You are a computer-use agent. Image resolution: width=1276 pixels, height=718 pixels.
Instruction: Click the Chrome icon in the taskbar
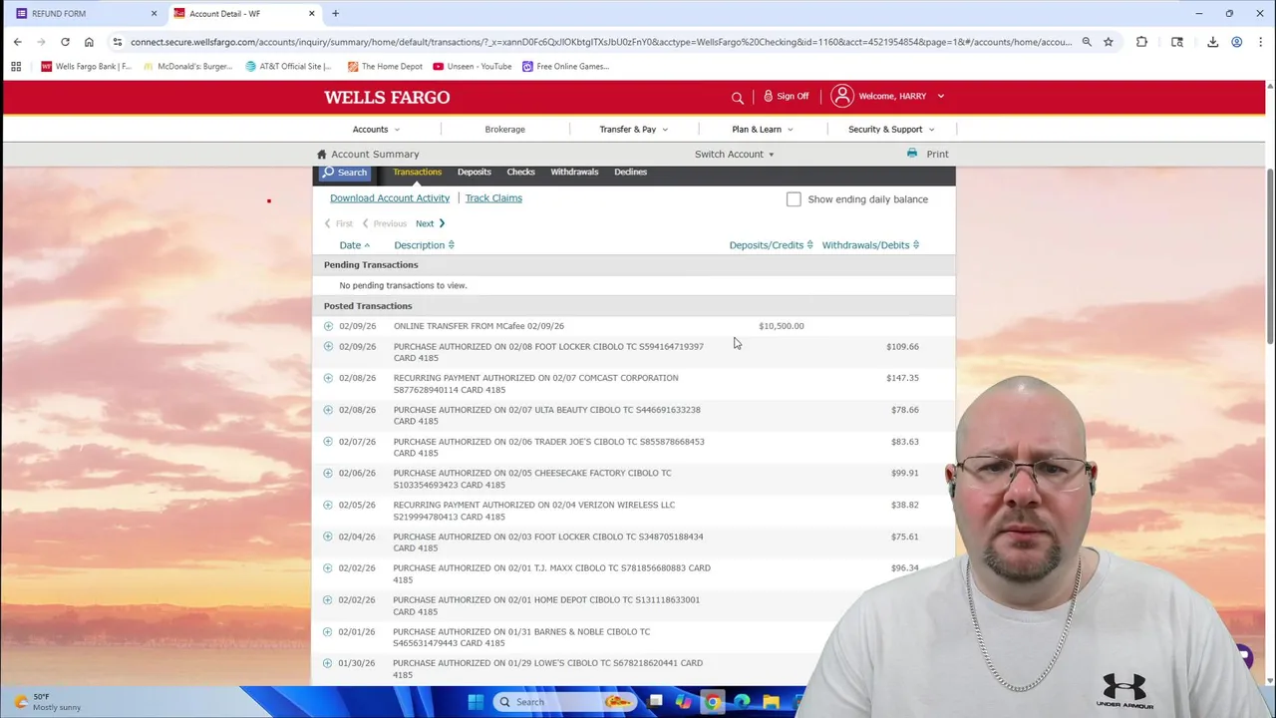[x=712, y=702]
